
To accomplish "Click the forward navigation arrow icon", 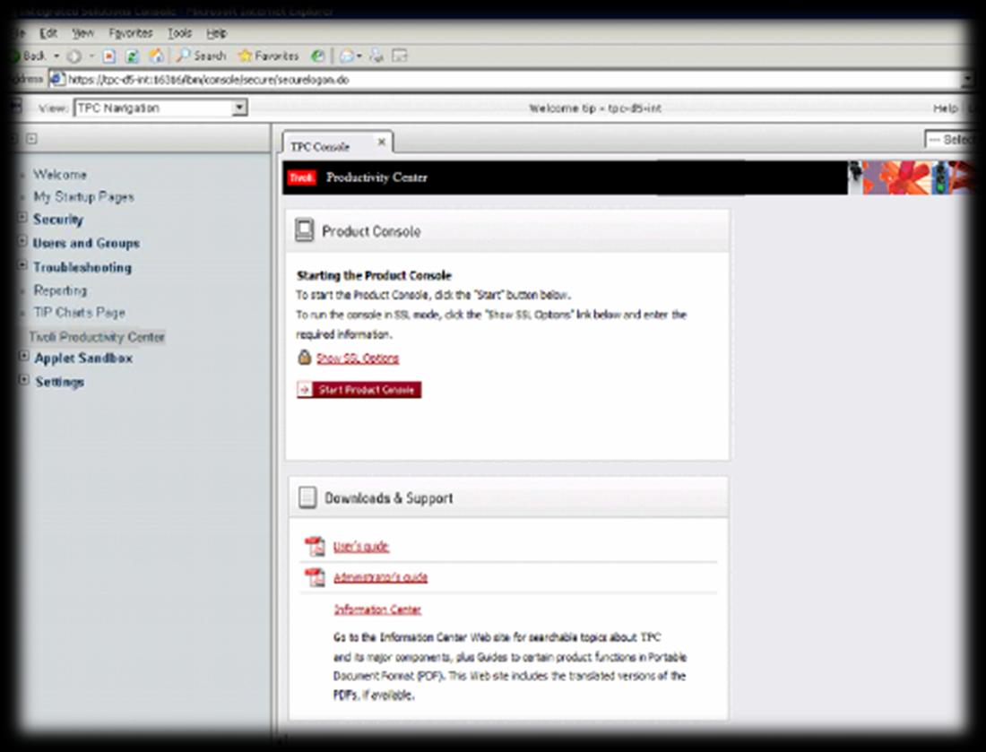I will 74,56.
